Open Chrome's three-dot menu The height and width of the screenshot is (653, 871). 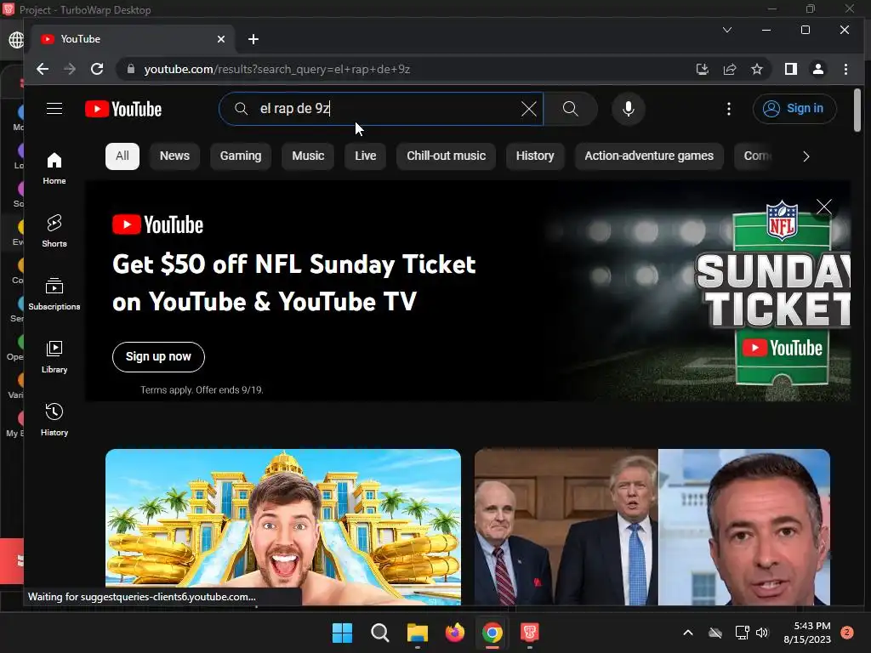click(845, 69)
